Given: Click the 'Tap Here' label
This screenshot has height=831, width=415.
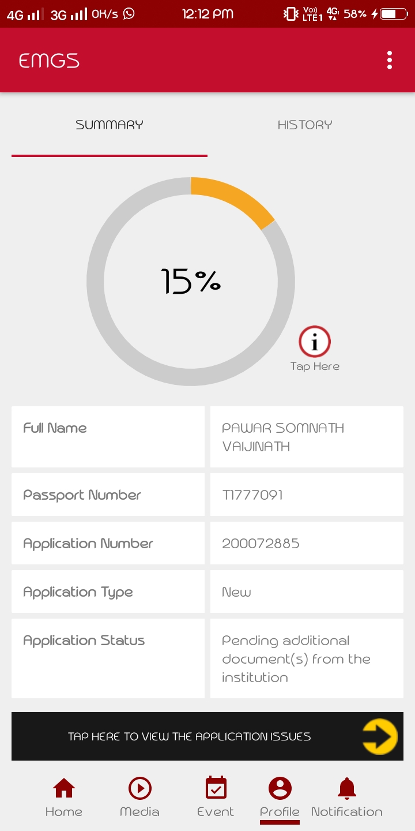Looking at the screenshot, I should pyautogui.click(x=315, y=366).
